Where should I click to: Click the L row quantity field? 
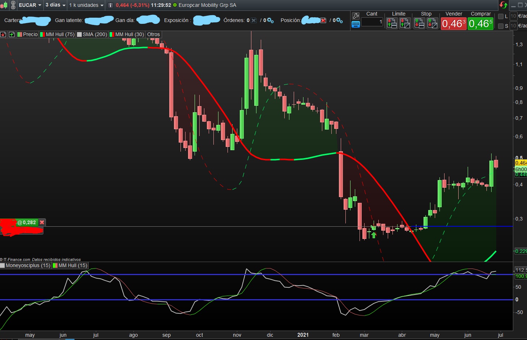(x=513, y=16)
